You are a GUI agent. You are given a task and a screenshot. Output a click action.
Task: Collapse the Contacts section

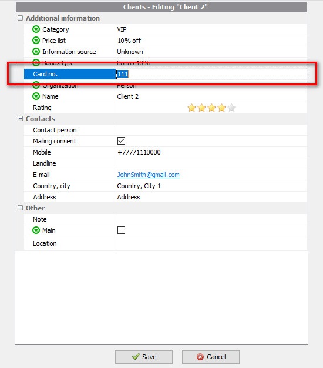tap(21, 119)
